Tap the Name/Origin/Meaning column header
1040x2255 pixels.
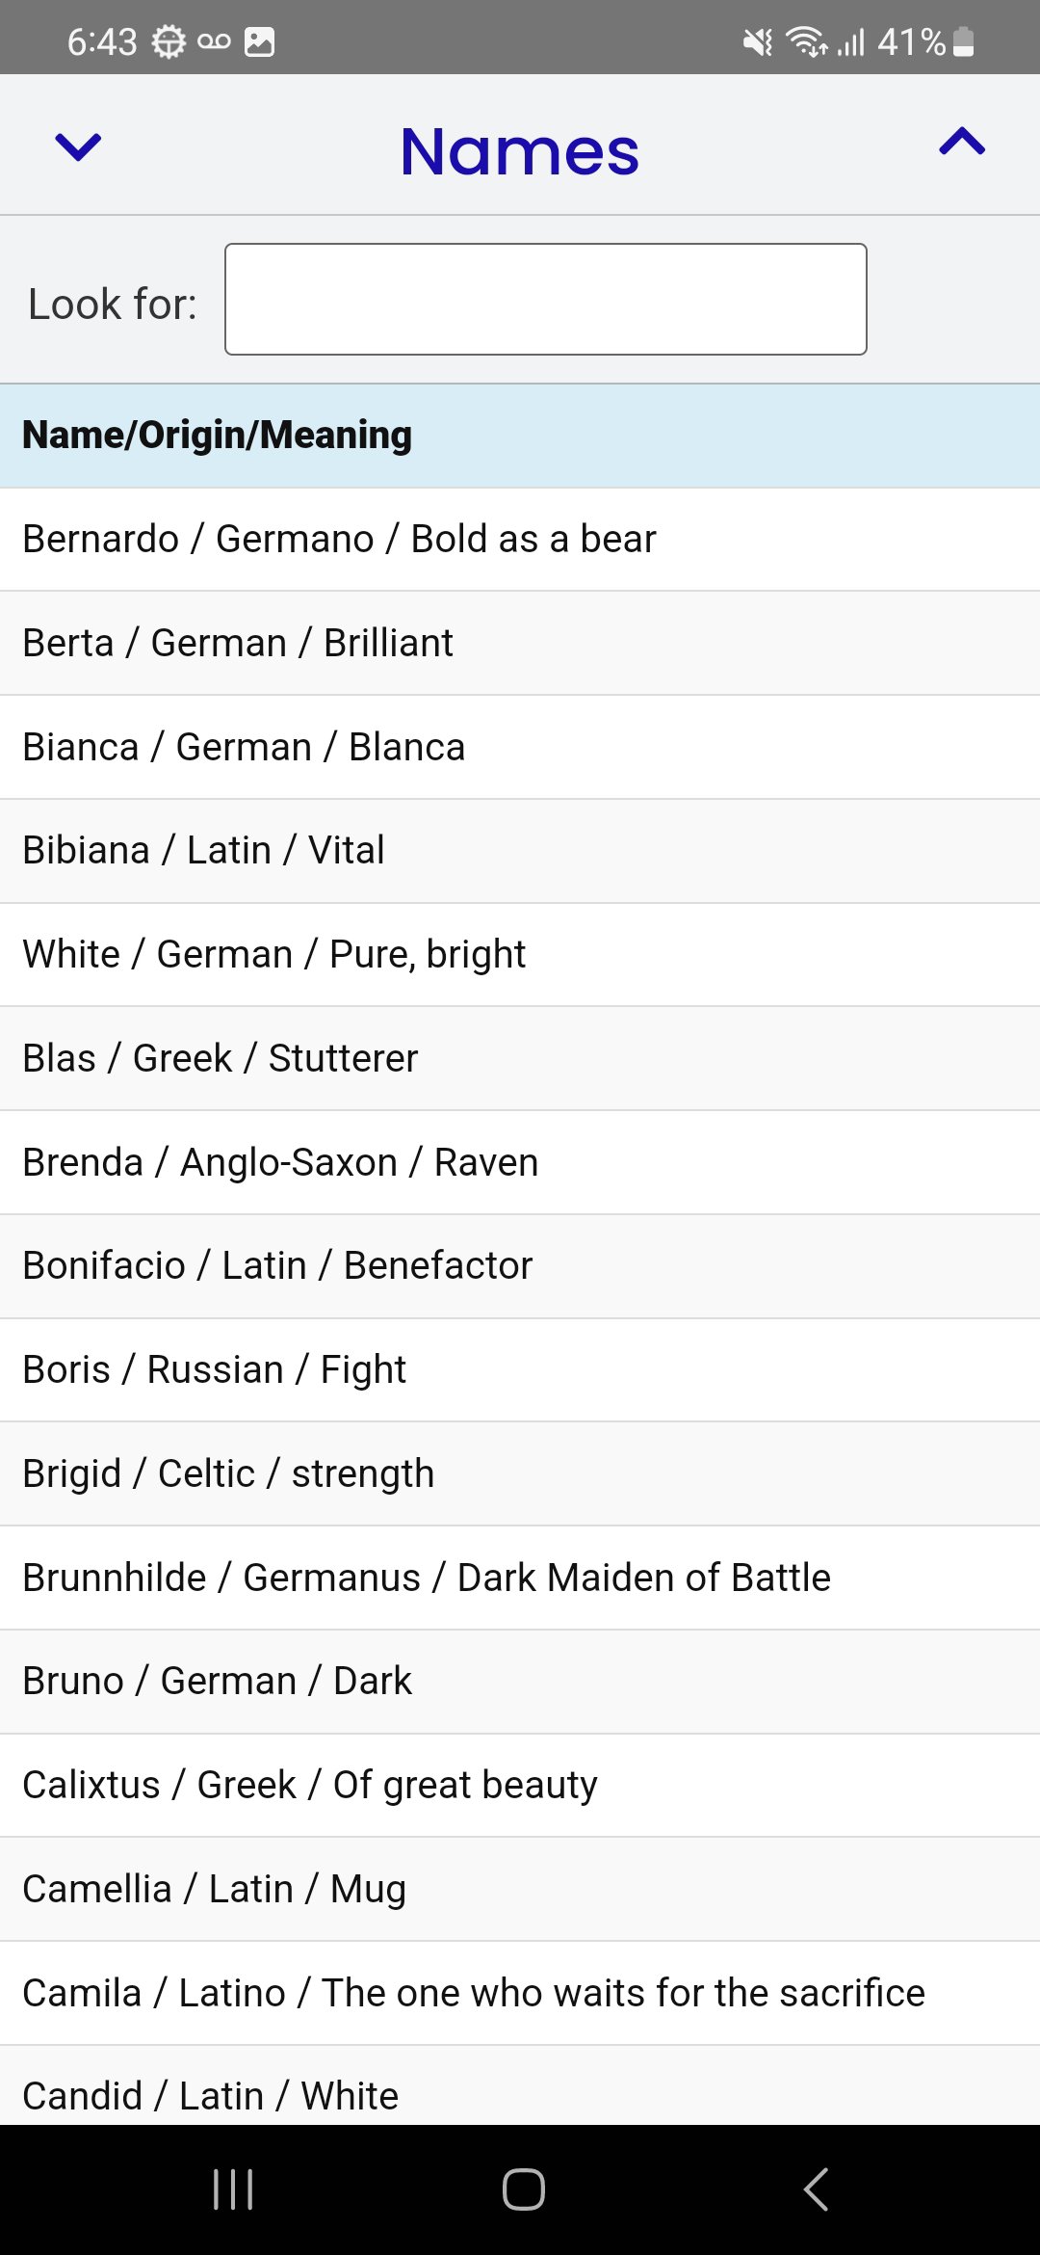coord(218,435)
